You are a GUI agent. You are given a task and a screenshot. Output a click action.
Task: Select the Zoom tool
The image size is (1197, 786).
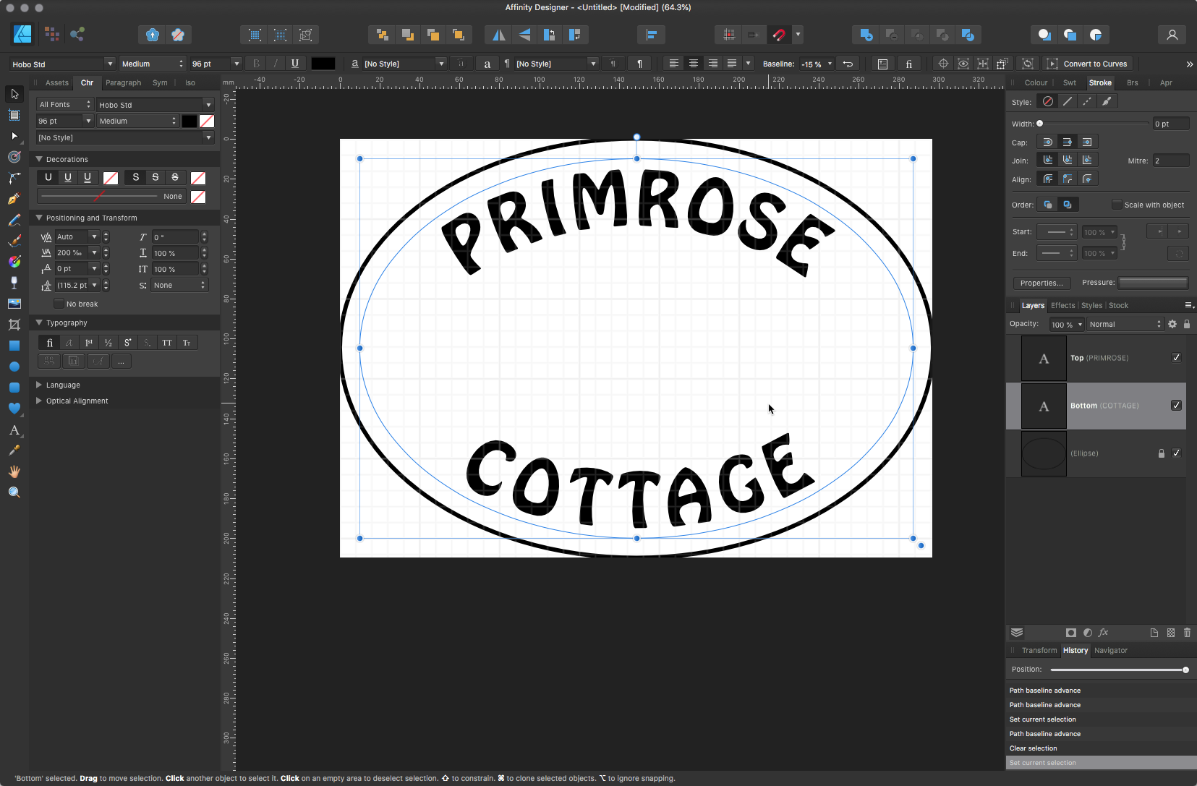click(x=14, y=492)
